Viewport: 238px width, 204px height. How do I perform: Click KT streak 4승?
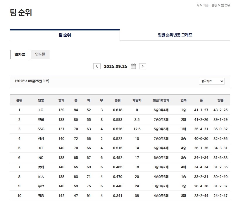[184, 148]
